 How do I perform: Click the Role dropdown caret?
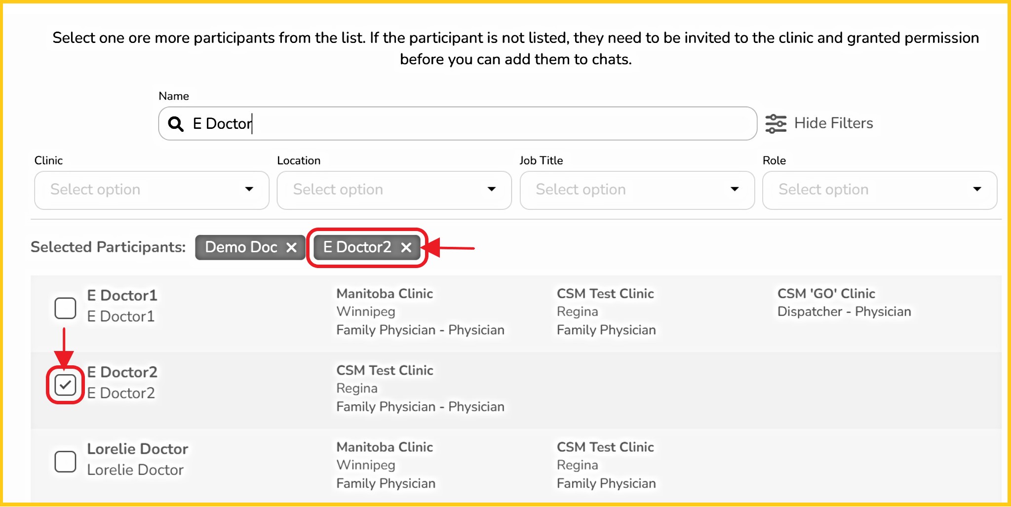[977, 189]
